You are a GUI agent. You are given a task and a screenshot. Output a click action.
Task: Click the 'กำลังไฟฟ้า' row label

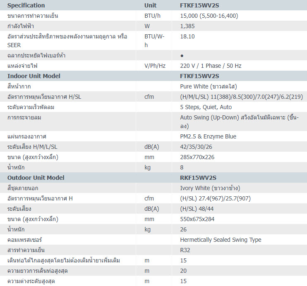pyautogui.click(x=21, y=26)
